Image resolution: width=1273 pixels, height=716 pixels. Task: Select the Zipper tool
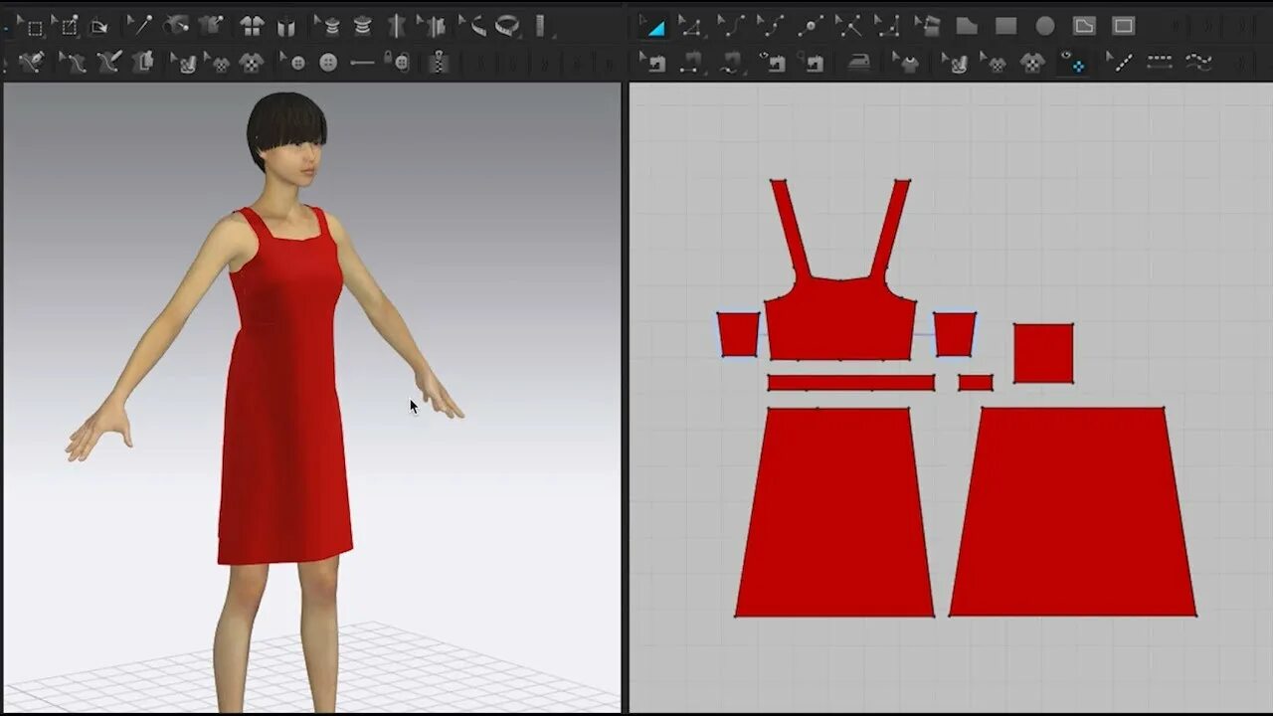[437, 64]
